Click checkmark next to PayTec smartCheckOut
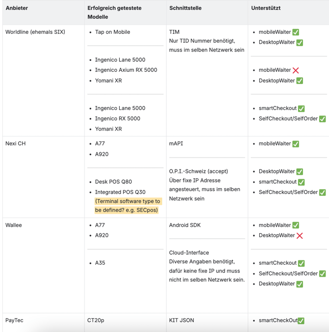 [301, 321]
